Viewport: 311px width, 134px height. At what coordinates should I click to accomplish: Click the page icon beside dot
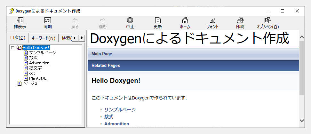(x=26, y=73)
